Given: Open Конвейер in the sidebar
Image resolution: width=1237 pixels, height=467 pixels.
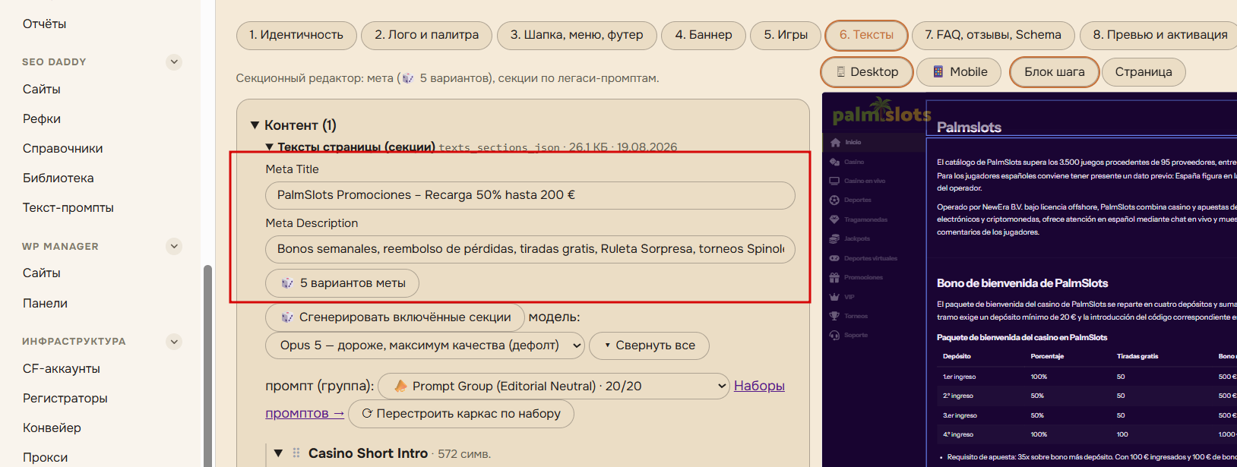Looking at the screenshot, I should tap(52, 428).
